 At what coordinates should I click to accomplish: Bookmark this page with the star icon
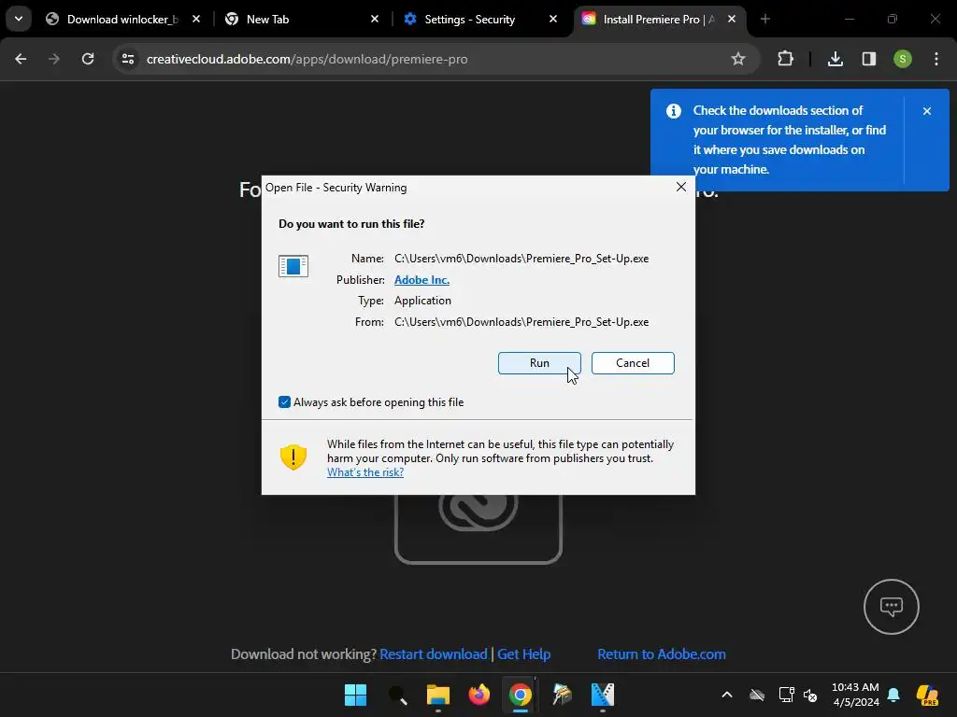click(738, 59)
